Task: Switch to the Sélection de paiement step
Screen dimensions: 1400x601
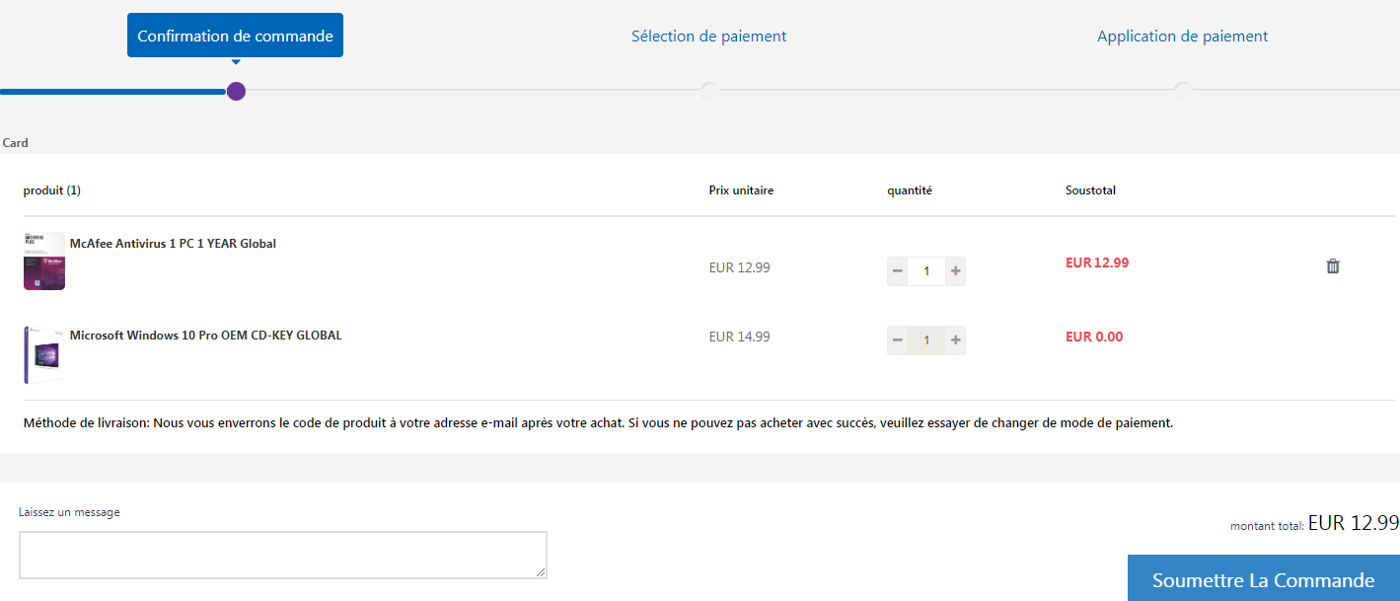Action: 708,37
